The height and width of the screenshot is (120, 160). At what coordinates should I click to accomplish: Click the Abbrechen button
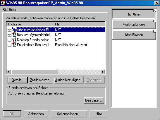[x=36, y=114]
